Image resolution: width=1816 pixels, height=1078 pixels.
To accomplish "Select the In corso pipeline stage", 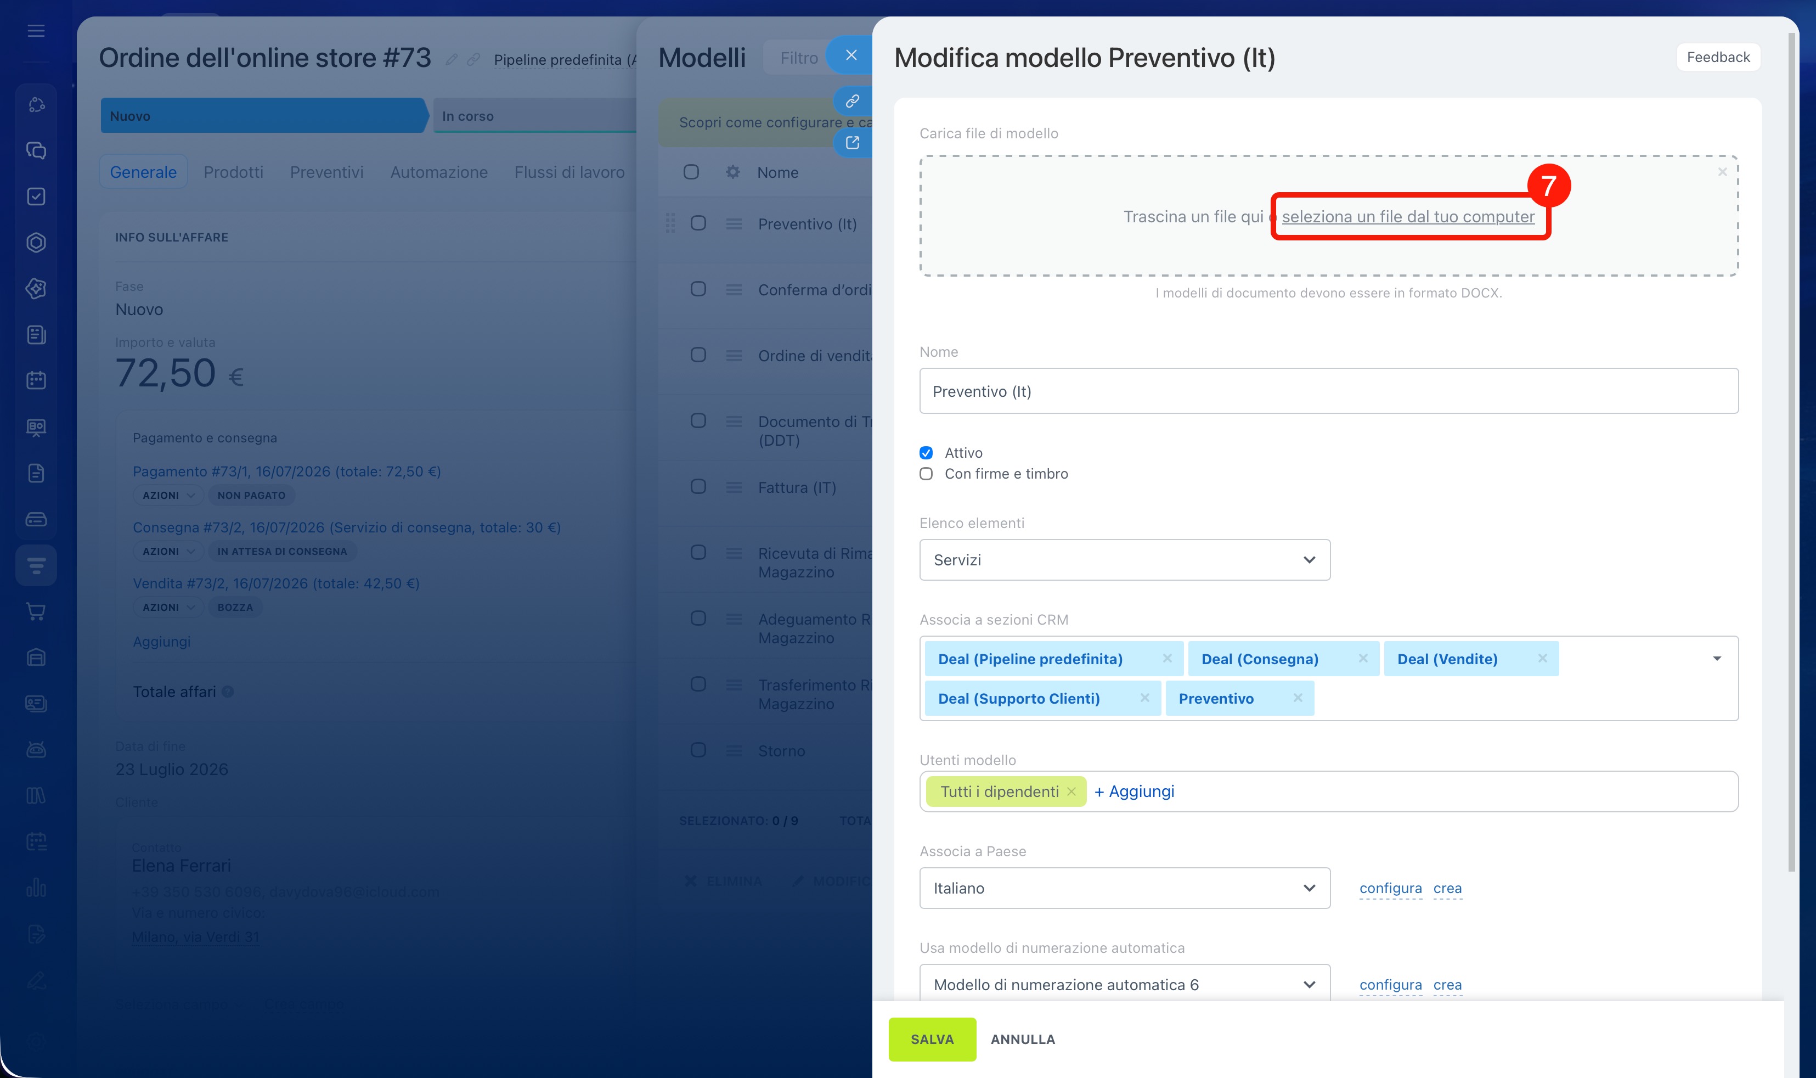I will coord(534,116).
